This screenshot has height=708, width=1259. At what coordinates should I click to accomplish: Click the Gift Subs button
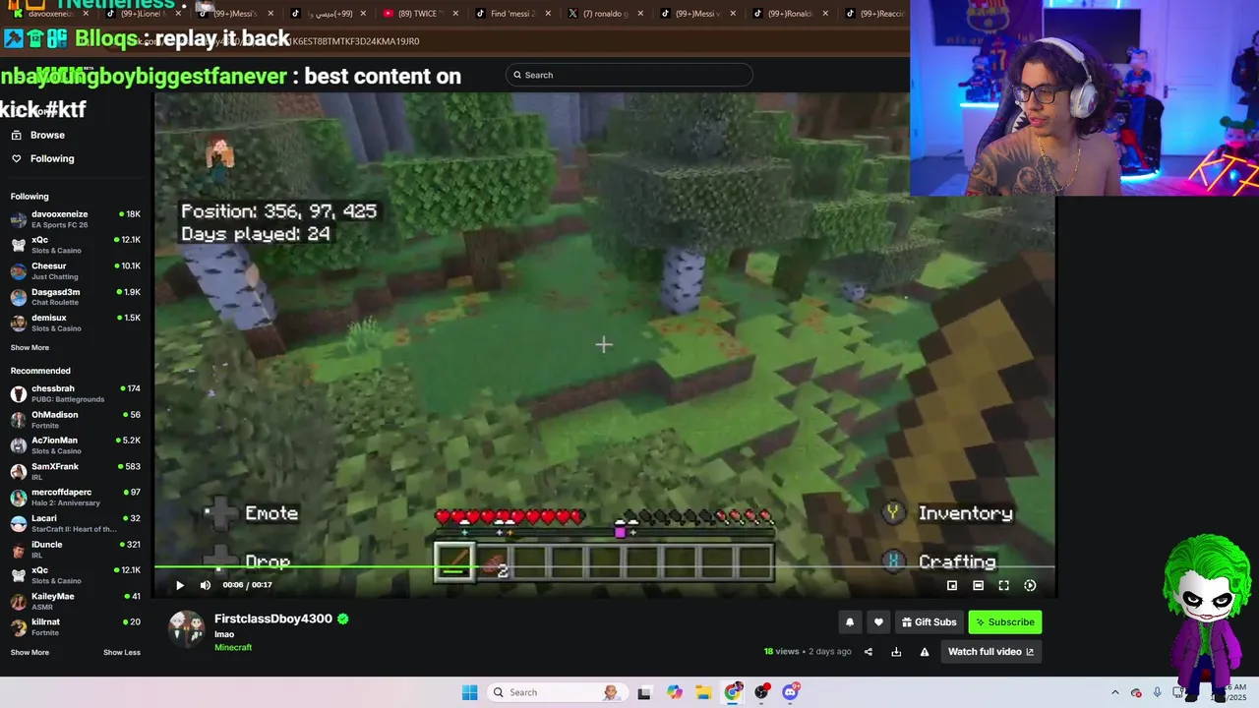(929, 622)
